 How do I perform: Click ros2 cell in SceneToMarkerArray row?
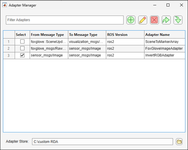click(x=125, y=41)
